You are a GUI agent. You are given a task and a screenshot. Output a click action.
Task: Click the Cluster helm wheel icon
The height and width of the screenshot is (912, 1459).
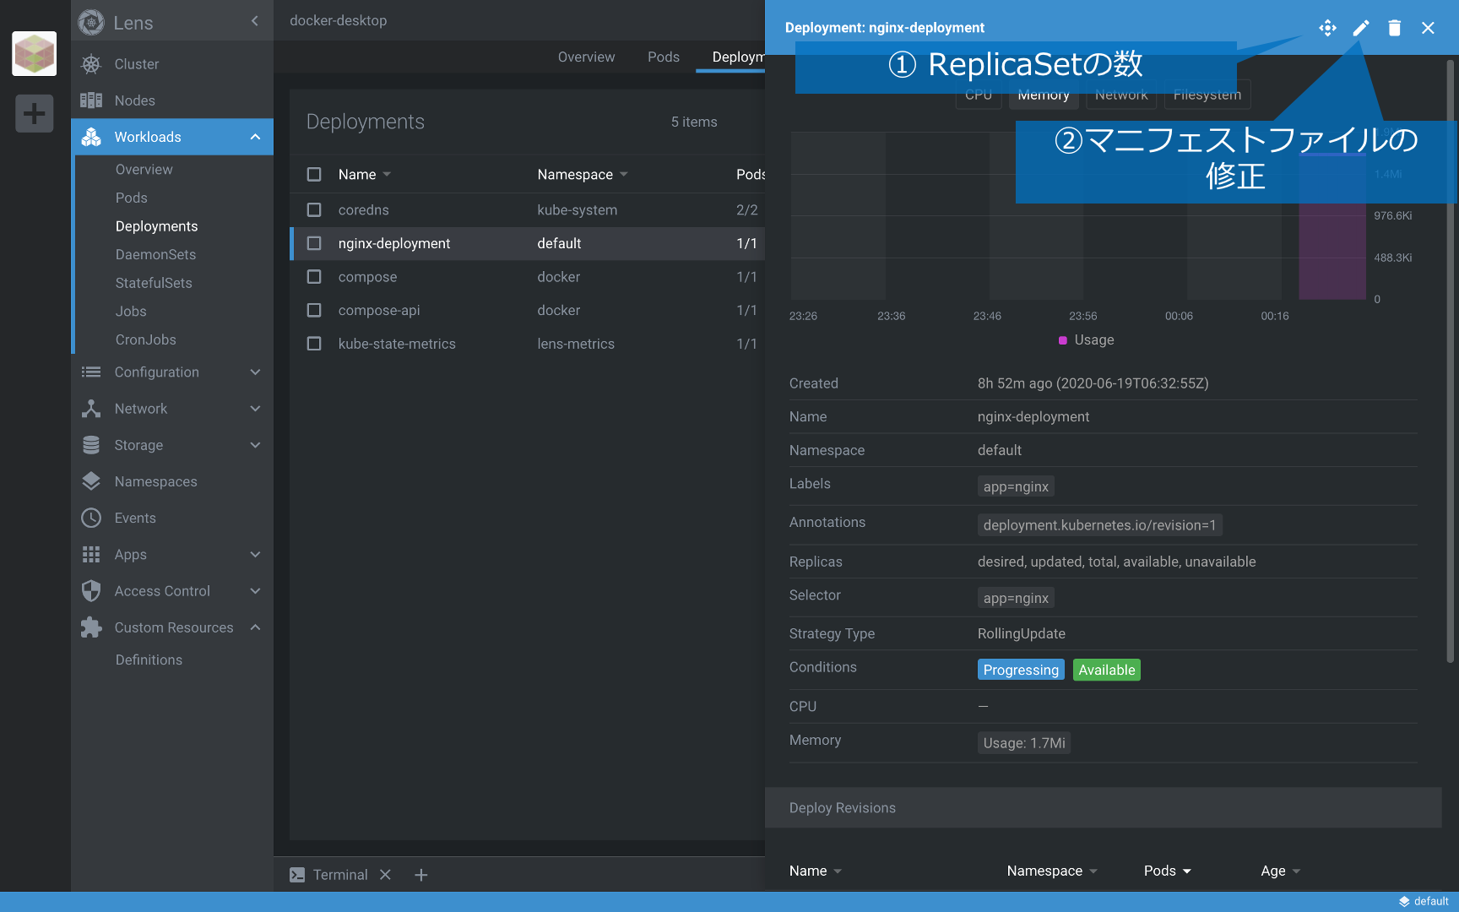click(x=91, y=64)
